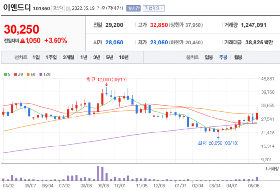The image size is (280, 190).
Task: Click the 실시간 real-time button
Action: pyautogui.click(x=134, y=8)
